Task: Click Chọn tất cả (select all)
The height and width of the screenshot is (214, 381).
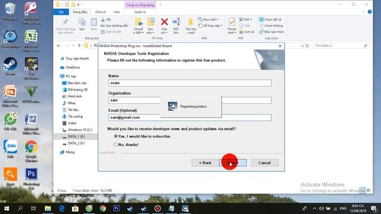Action: click(270, 20)
